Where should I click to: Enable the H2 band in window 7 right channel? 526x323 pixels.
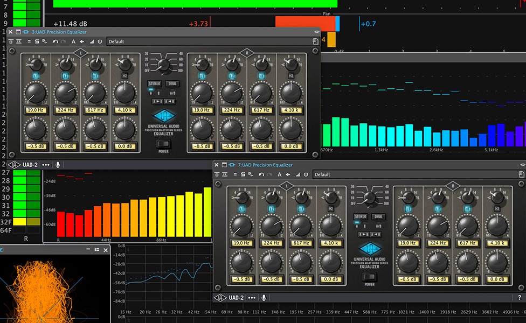(497, 209)
